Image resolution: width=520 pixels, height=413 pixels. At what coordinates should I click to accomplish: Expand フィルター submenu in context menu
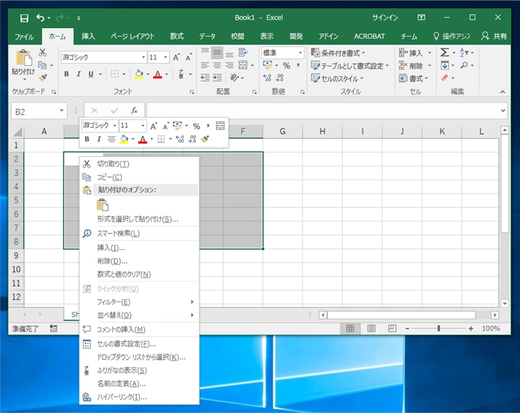pyautogui.click(x=140, y=302)
